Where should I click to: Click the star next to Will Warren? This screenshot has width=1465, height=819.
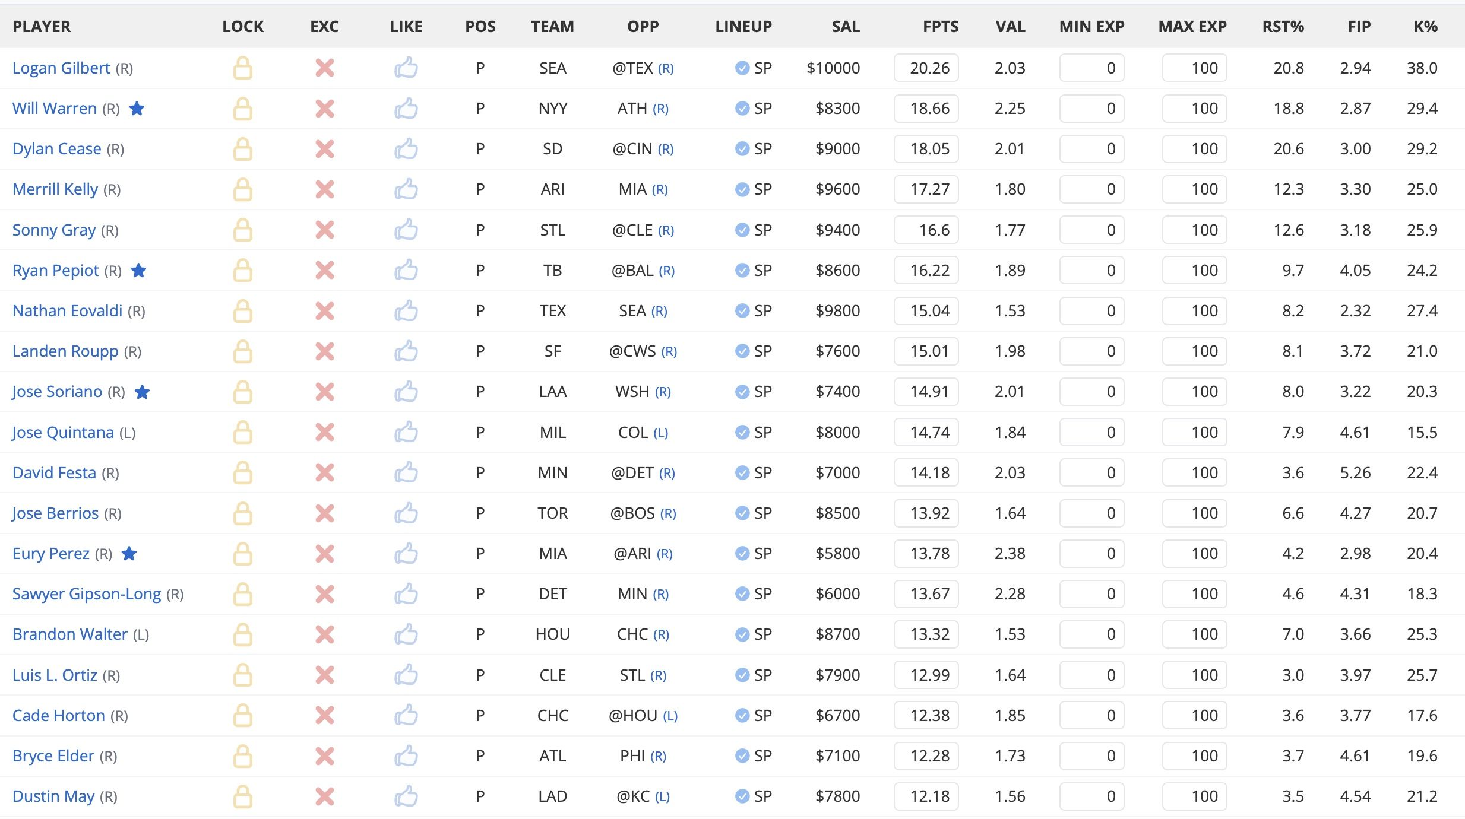[x=137, y=108]
